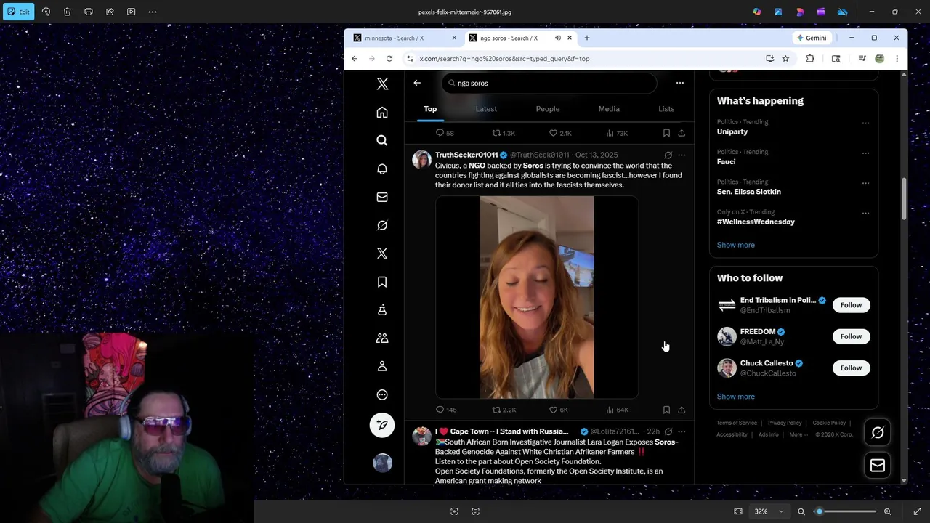The width and height of the screenshot is (930, 523).
Task: Open Grok from X sidebar
Action: (382, 225)
